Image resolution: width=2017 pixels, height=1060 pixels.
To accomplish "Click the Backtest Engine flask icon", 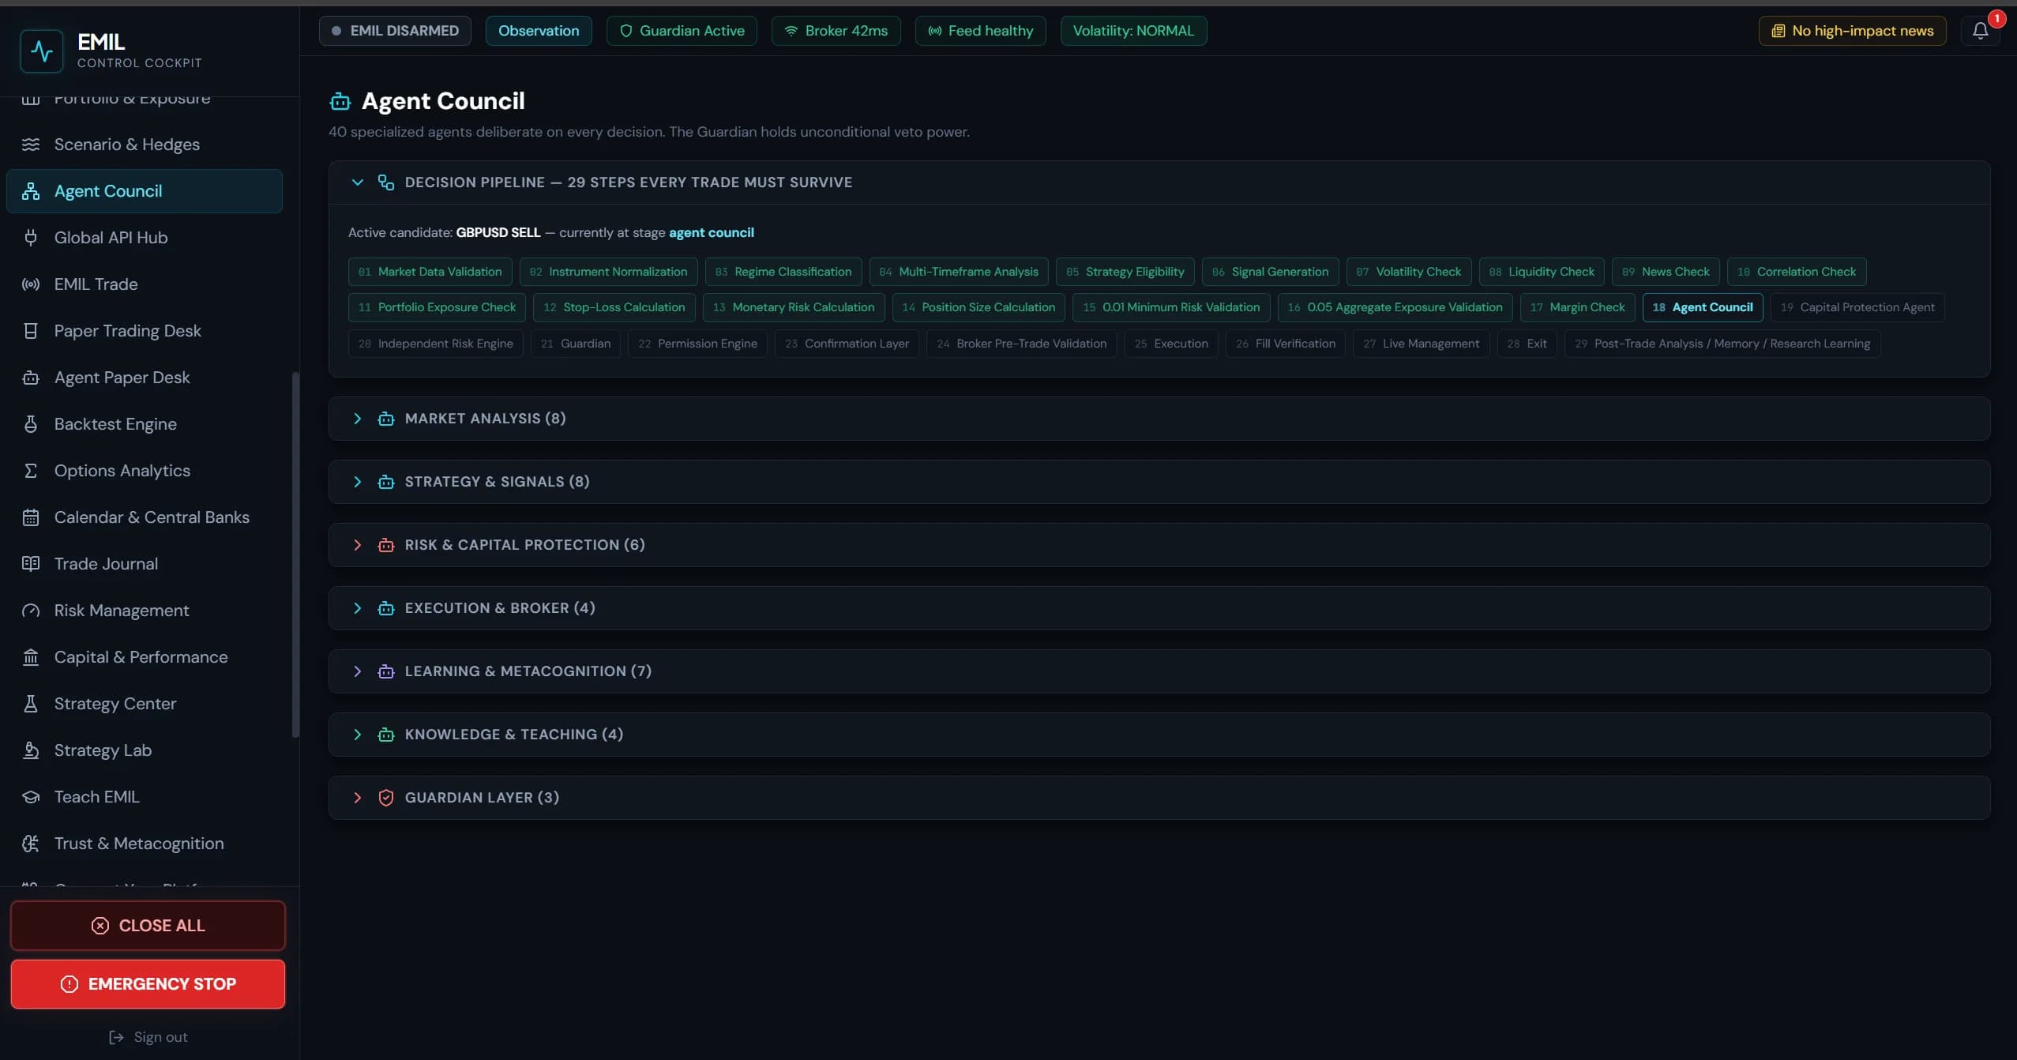I will (31, 424).
